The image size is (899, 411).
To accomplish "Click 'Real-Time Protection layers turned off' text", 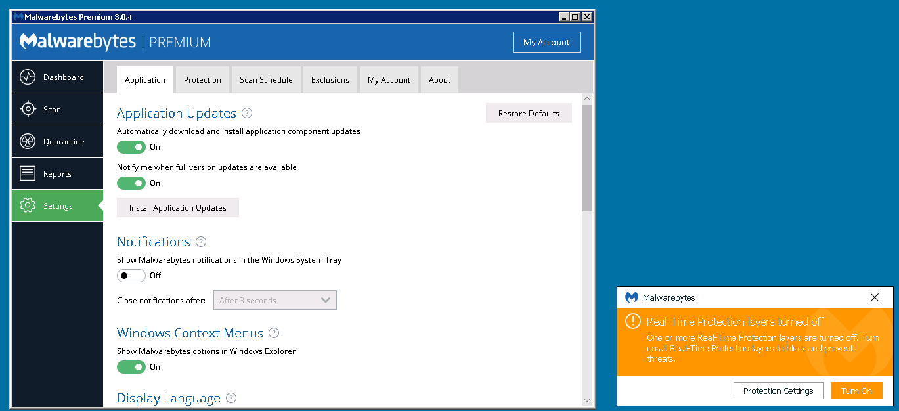I will coord(735,322).
